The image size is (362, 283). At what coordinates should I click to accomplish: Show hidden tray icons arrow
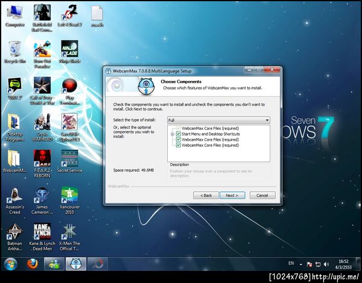(x=301, y=264)
